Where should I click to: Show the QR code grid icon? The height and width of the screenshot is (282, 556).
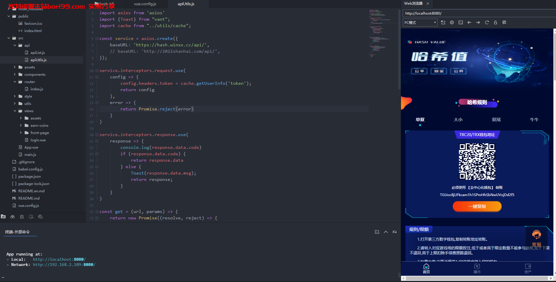(504, 22)
